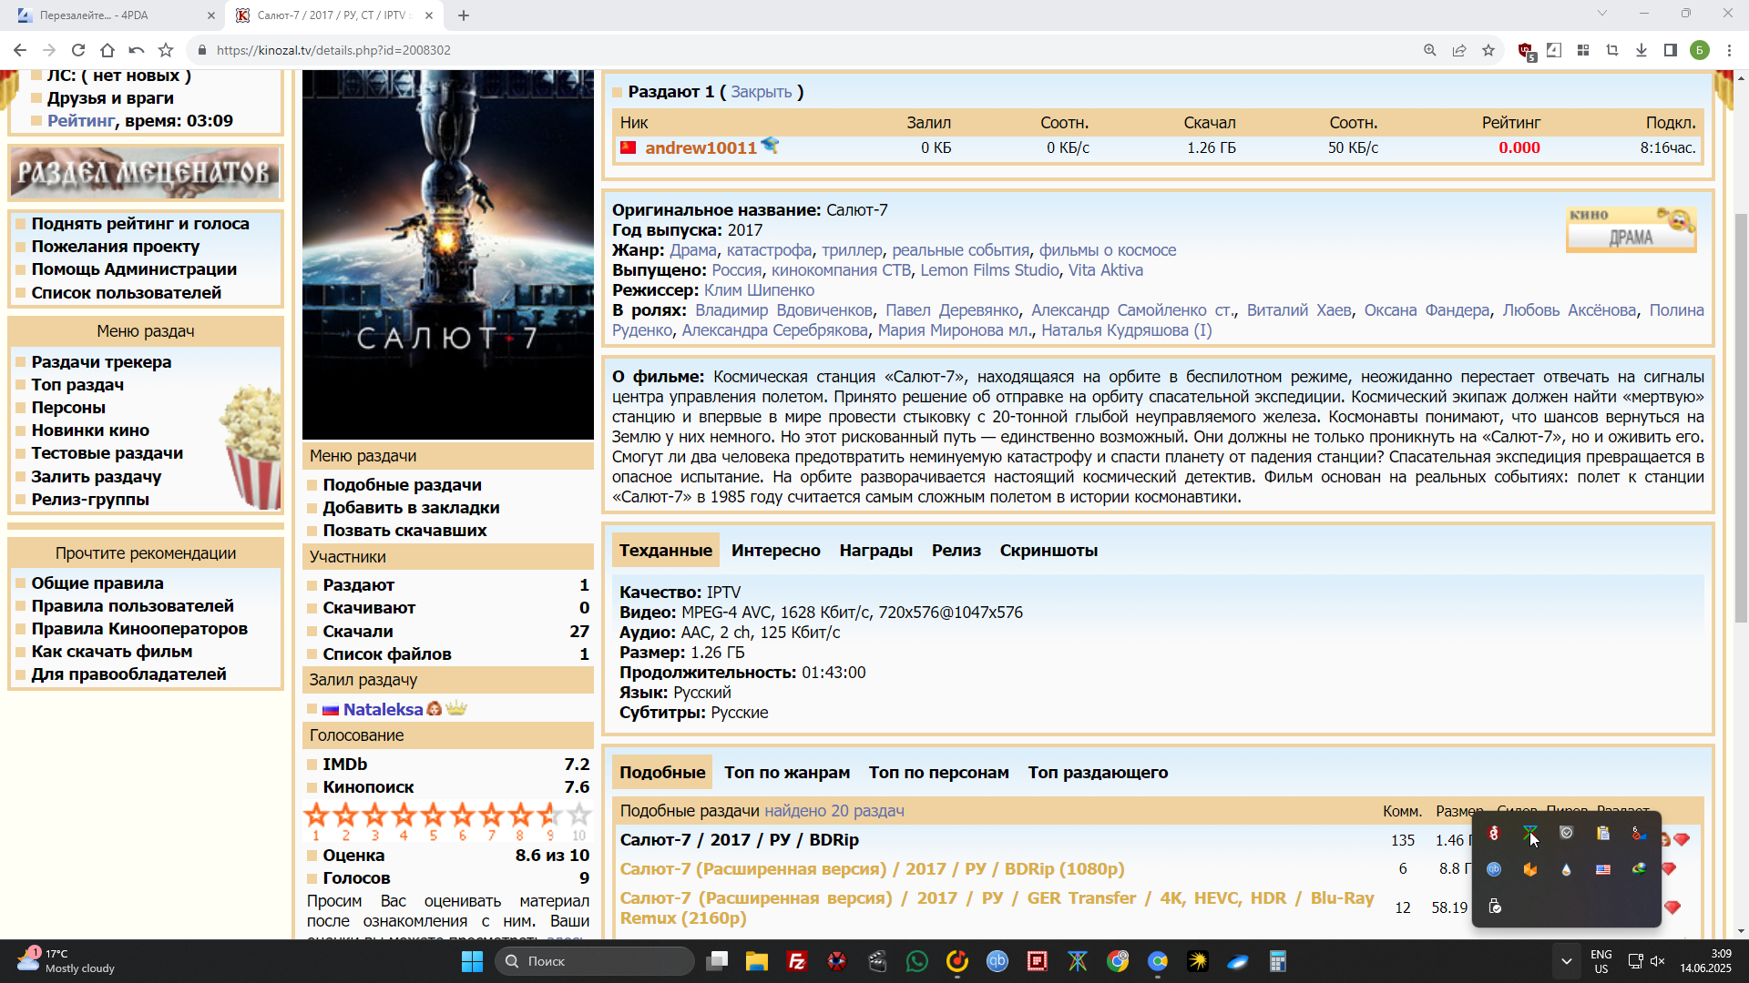Open the uBlock Origin extension icon
Viewport: 1749px width, 983px height.
1525,51
